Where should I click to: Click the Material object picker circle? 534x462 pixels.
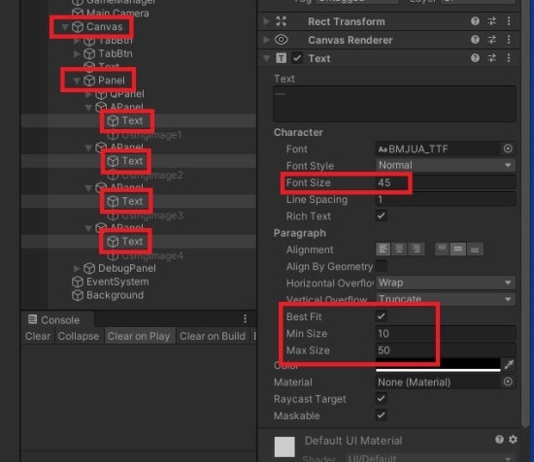point(508,382)
